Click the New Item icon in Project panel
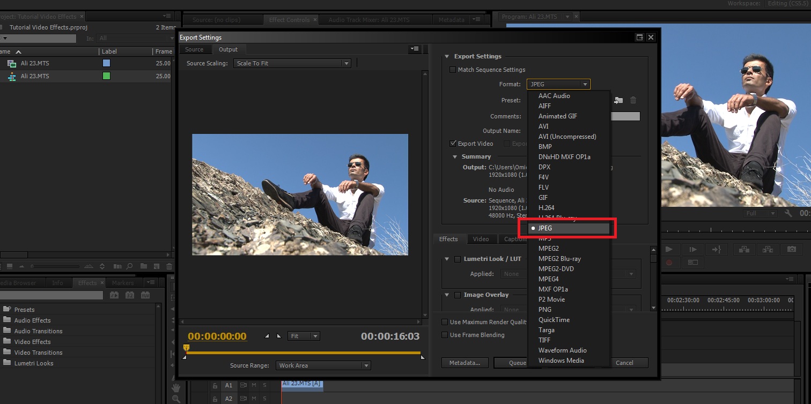 pos(157,266)
